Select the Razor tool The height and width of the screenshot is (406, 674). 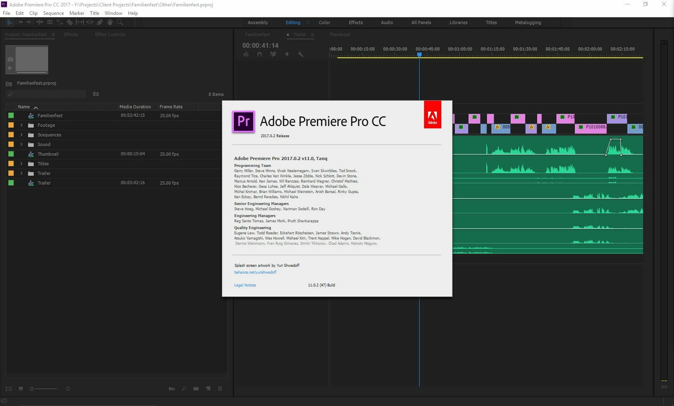(70, 22)
